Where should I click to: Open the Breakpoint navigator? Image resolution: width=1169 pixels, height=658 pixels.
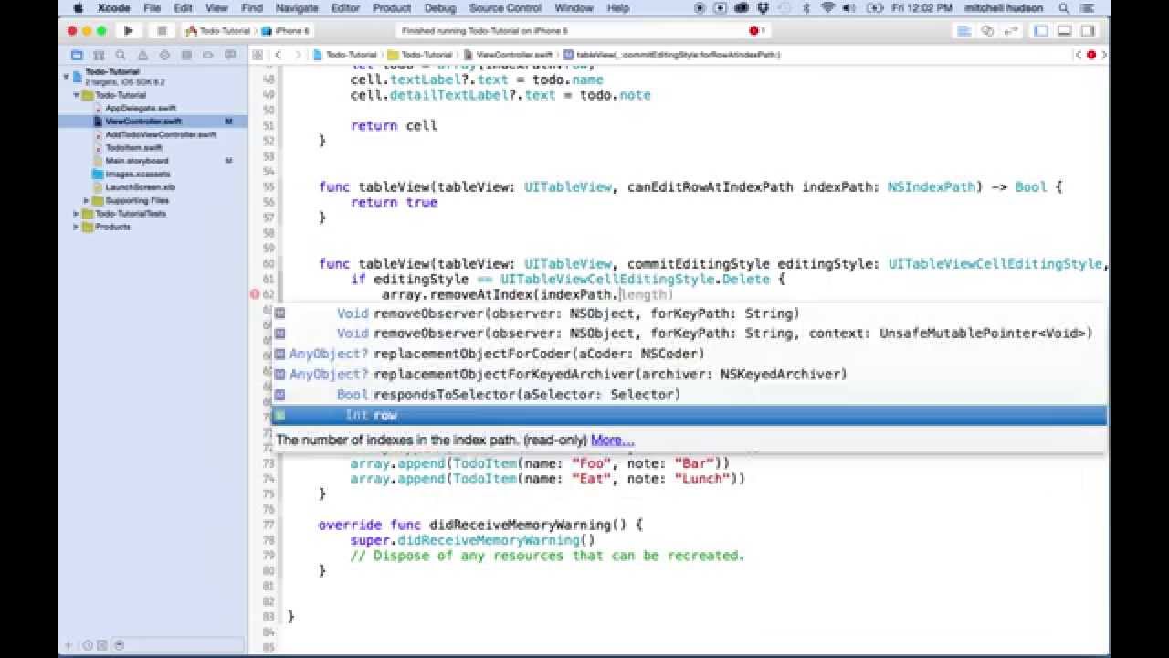(x=207, y=55)
